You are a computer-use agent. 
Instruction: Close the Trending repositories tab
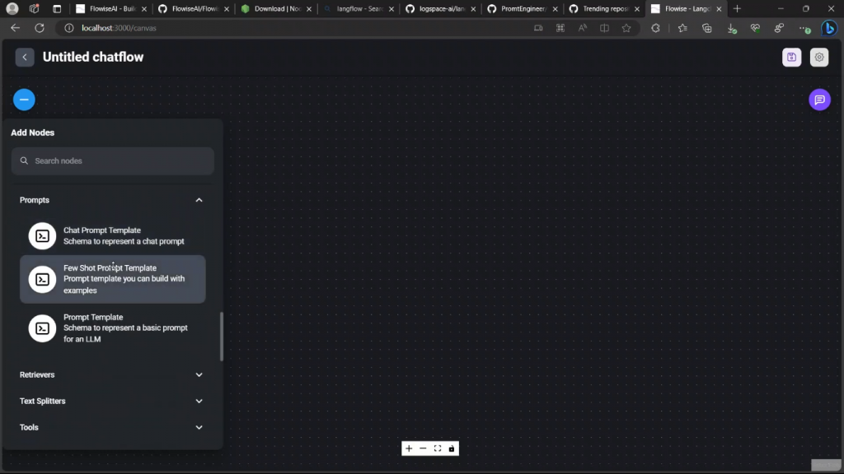[x=637, y=8]
